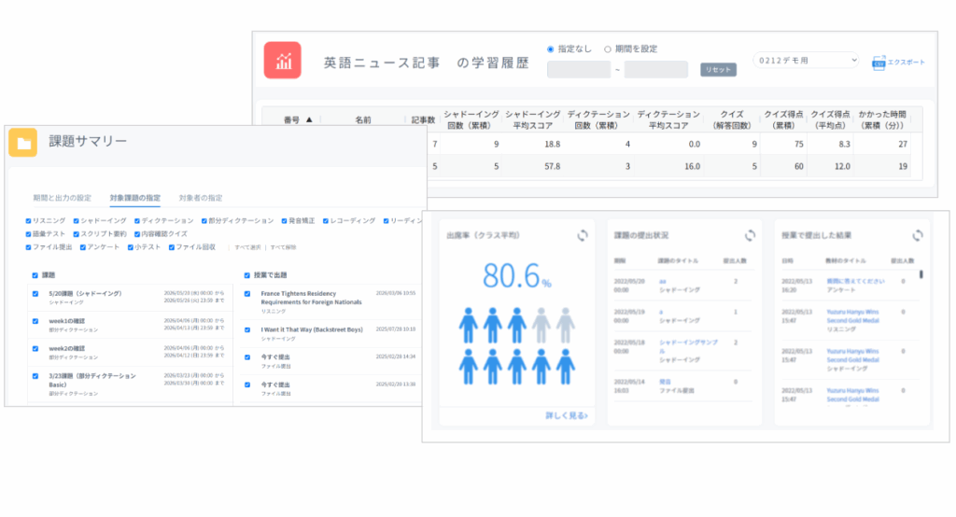
Task: Open the 質問に答えてください survey link
Action: (x=855, y=282)
